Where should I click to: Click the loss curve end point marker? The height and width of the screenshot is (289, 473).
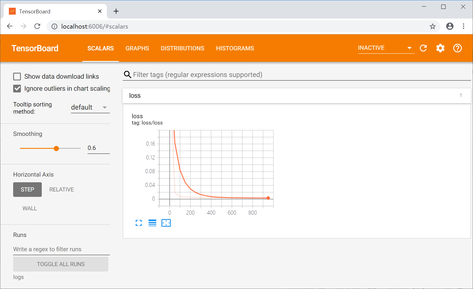click(268, 198)
